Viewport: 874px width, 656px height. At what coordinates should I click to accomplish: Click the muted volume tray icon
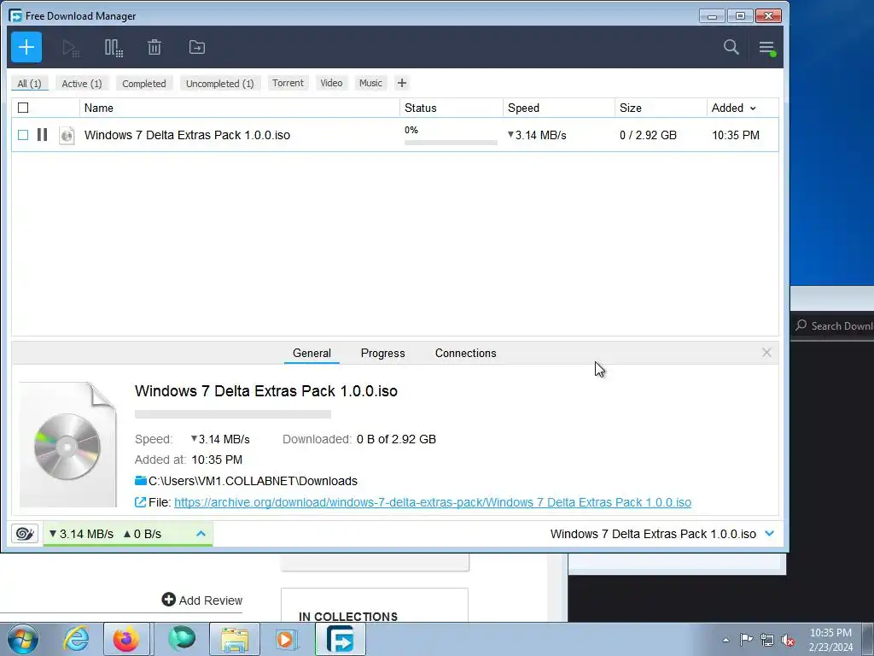click(x=788, y=640)
